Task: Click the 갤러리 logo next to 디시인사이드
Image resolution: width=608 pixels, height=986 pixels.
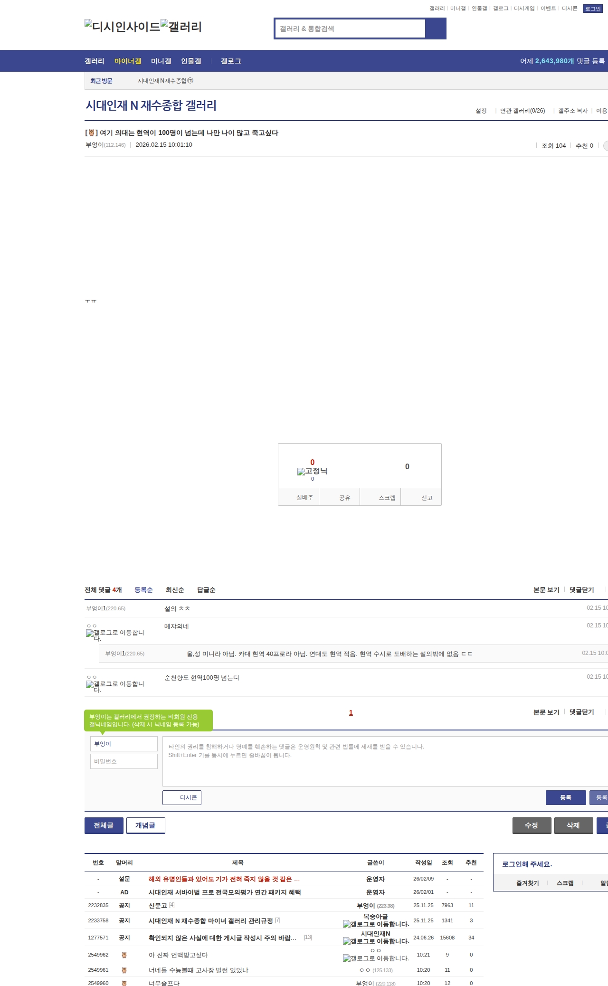Action: (181, 27)
